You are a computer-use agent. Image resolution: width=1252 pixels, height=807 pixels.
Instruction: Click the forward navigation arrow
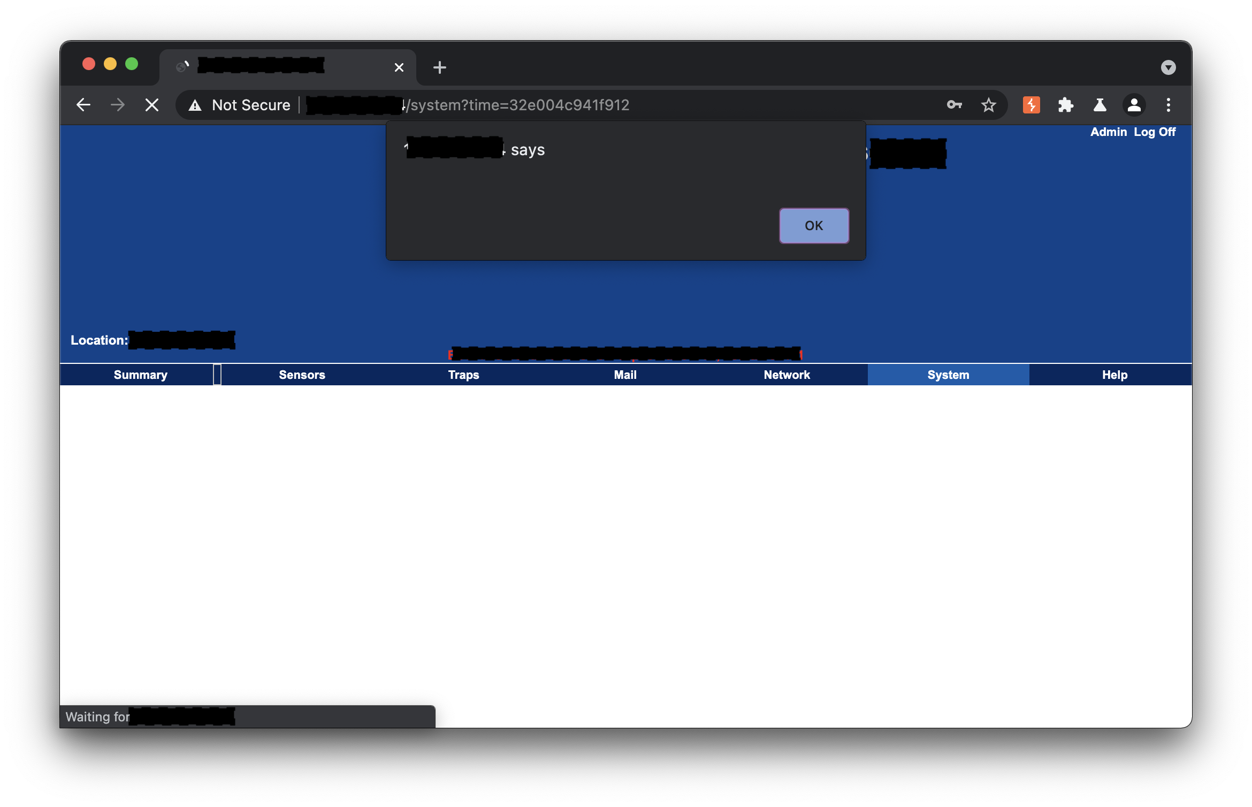[118, 105]
